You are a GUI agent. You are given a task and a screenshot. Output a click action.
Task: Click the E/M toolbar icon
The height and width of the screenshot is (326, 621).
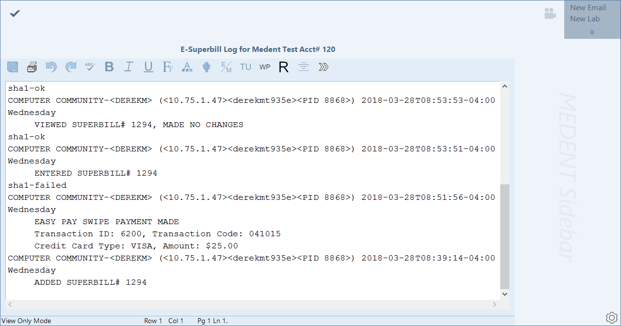pyautogui.click(x=226, y=67)
